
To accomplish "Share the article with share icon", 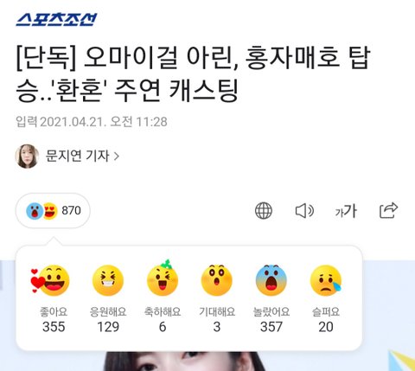I will click(389, 210).
